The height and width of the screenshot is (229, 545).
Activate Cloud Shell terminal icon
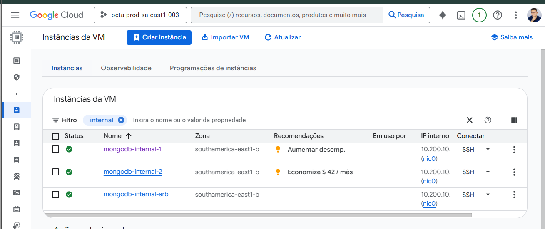(461, 15)
